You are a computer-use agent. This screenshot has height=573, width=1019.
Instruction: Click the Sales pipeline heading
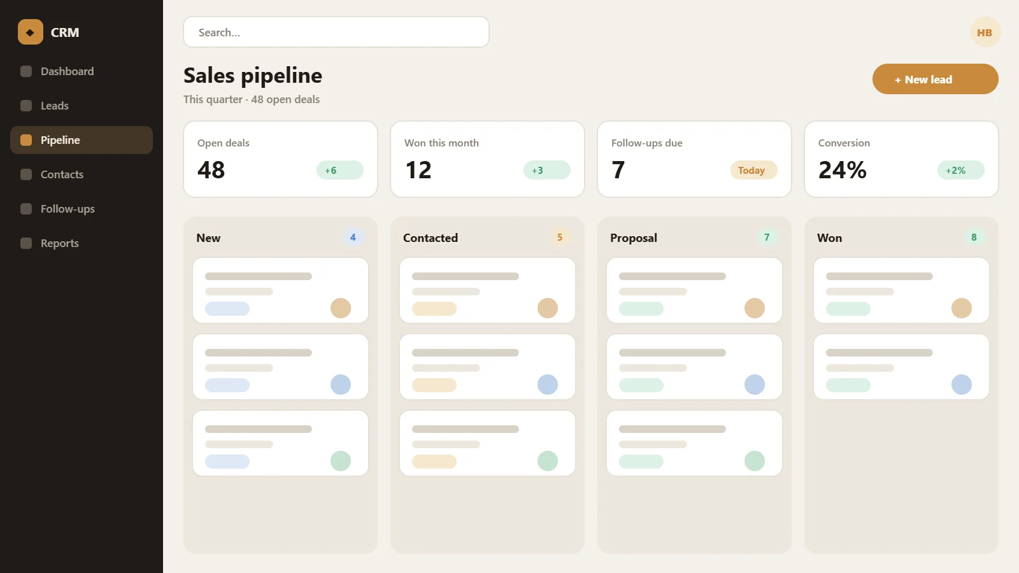point(253,75)
